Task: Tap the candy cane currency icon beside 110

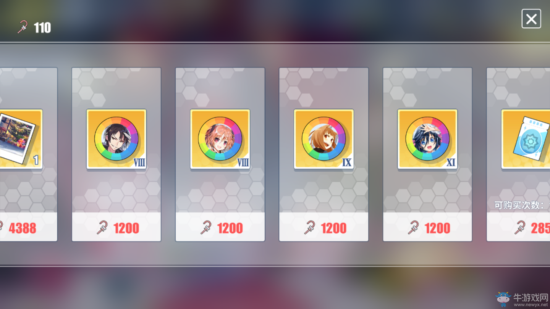Action: 23,27
